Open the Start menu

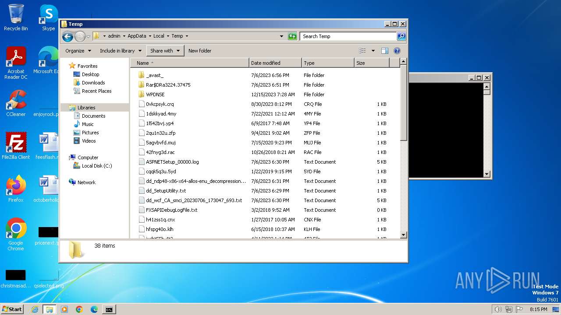pos(12,309)
